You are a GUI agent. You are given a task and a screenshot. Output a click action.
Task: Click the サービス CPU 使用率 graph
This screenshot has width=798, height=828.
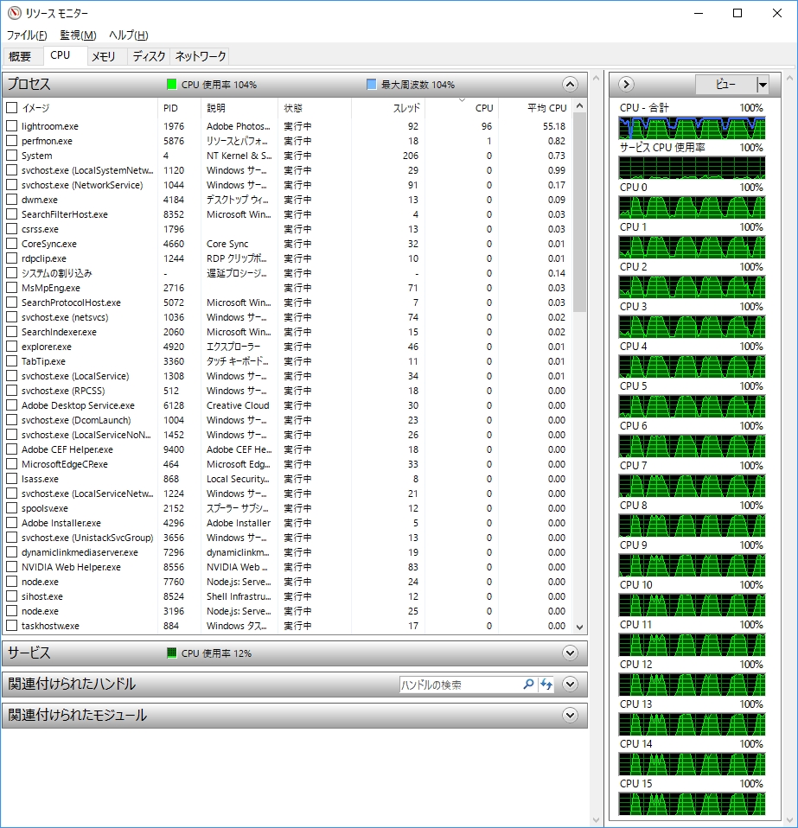[x=692, y=168]
